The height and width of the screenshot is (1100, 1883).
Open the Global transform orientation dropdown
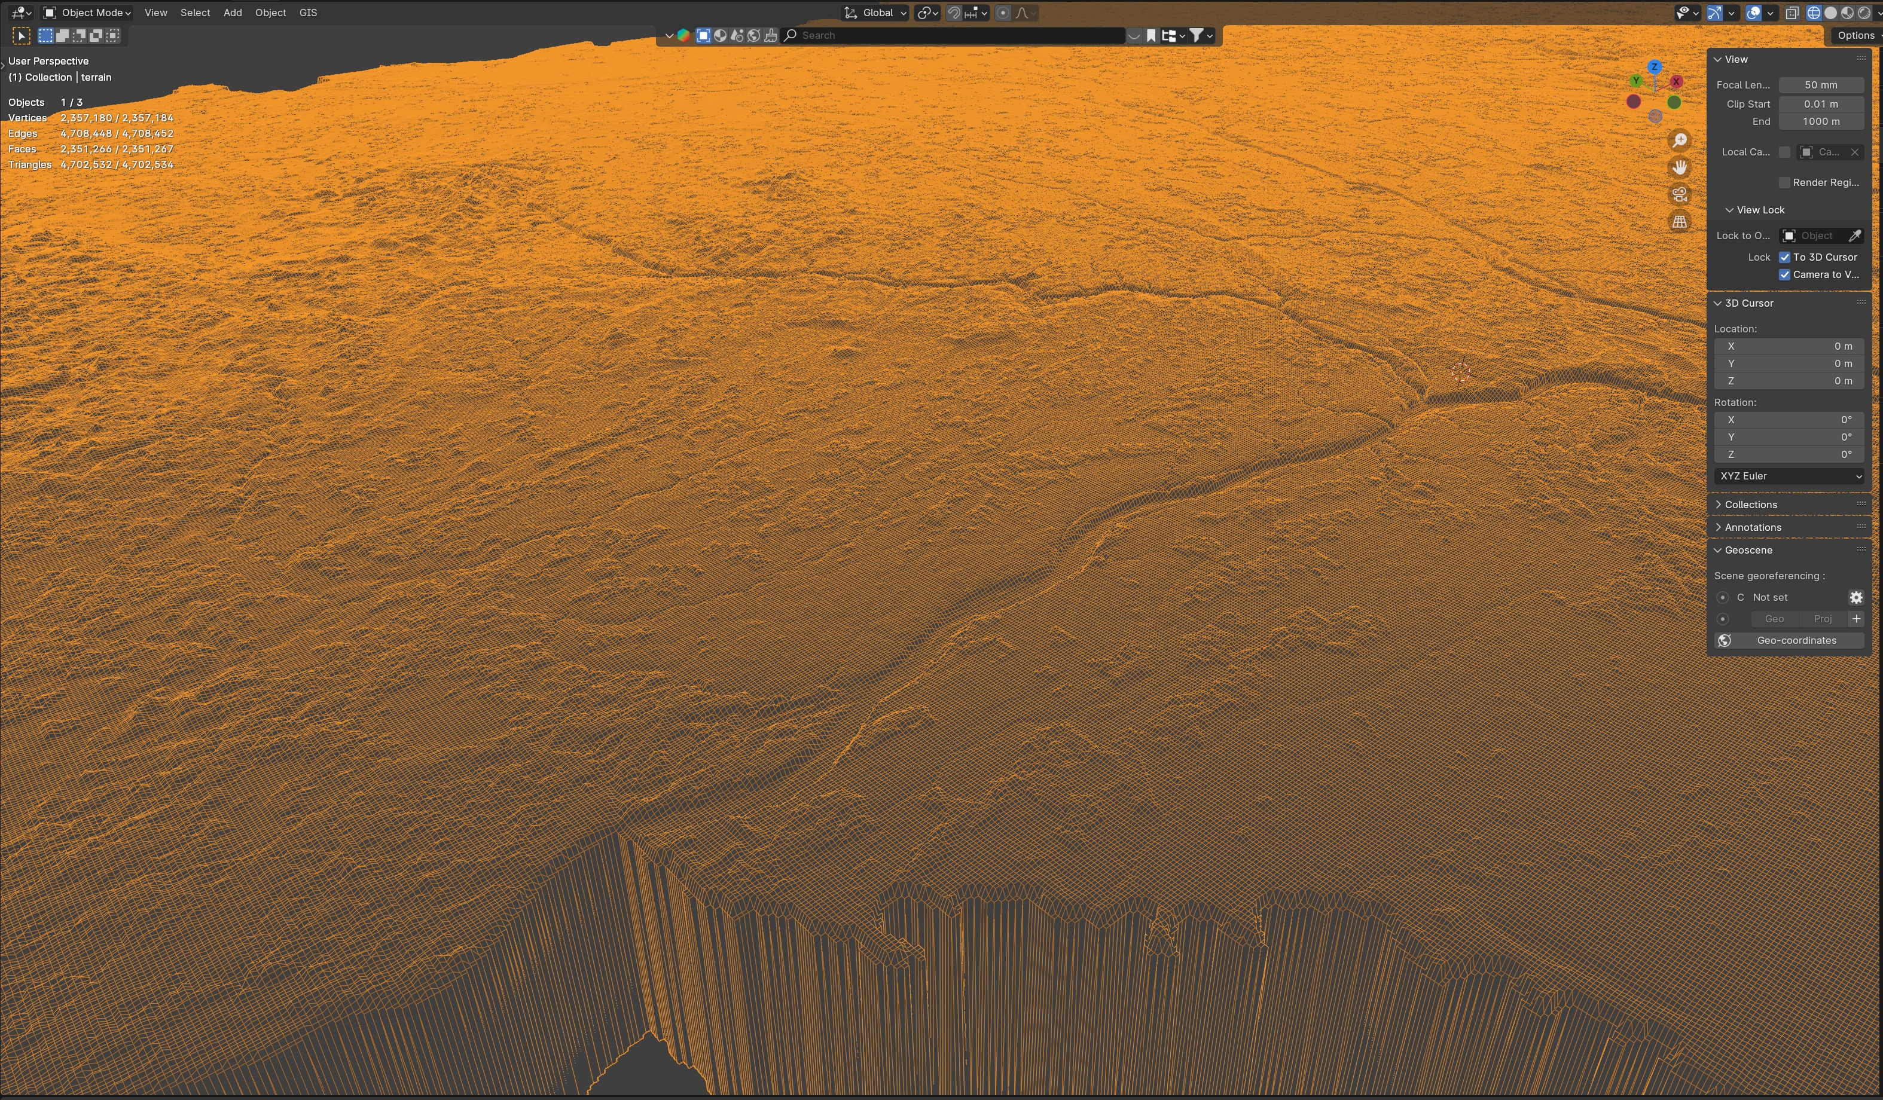coord(876,13)
